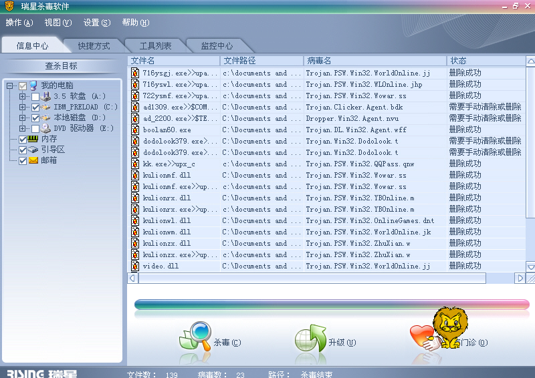Click virus file icon for video.dll row
This screenshot has width=535, height=378.
(x=135, y=266)
